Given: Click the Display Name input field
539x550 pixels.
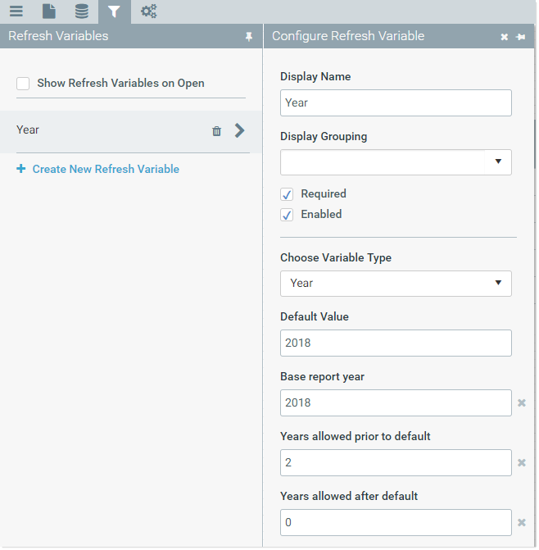Looking at the screenshot, I should coord(396,102).
